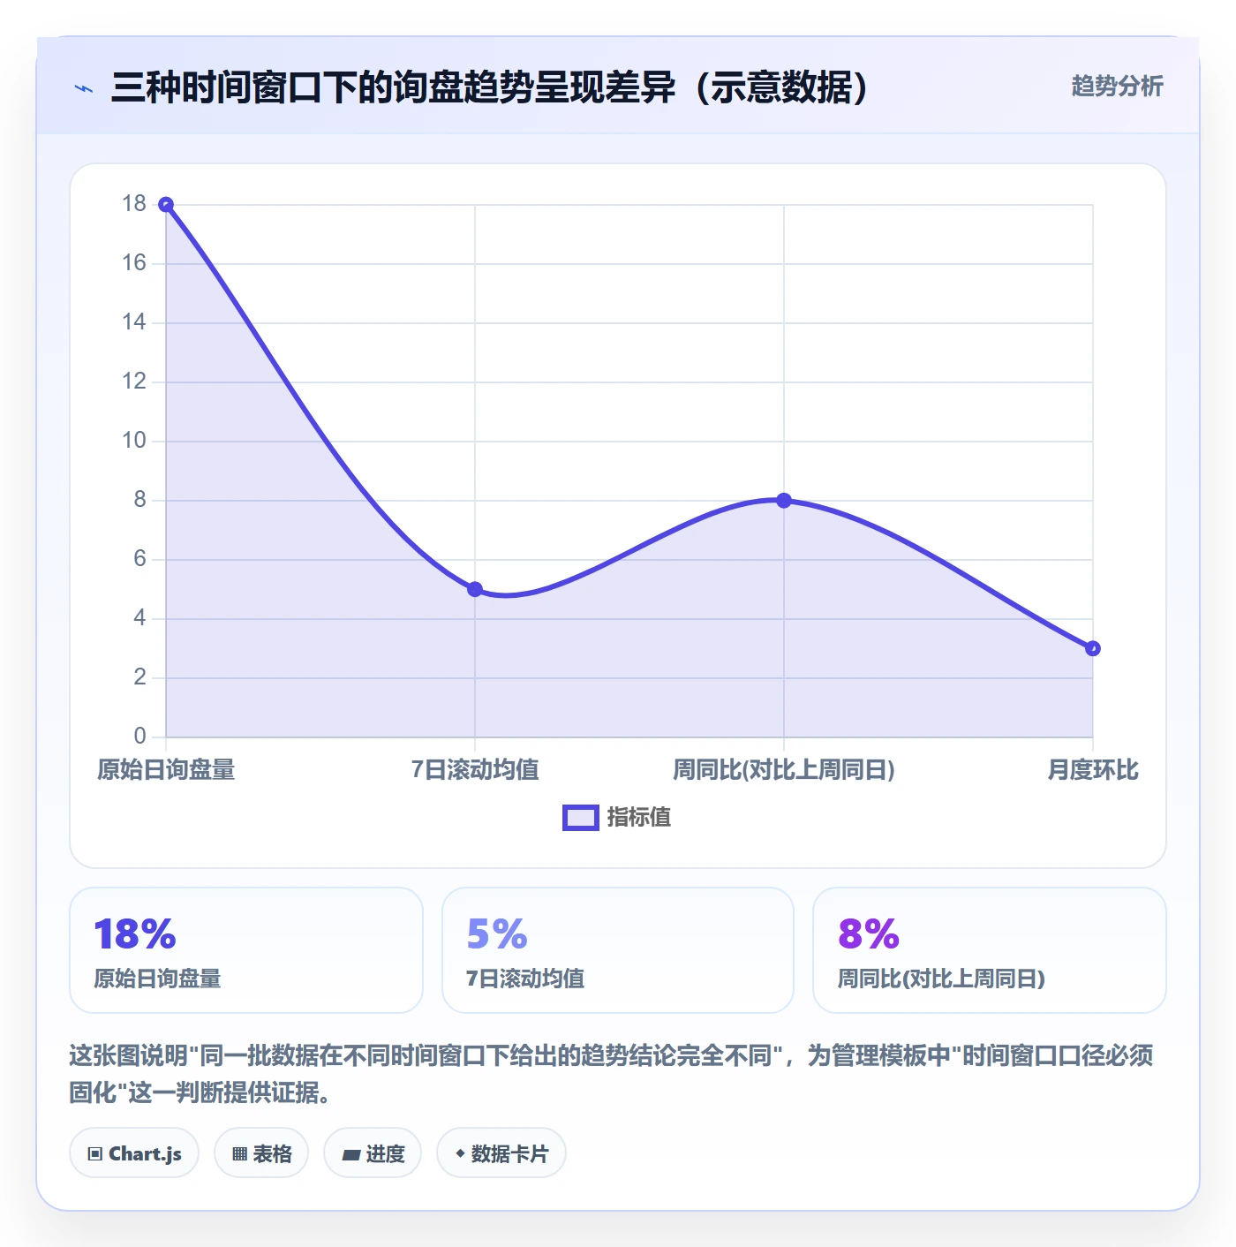Click the y-axis label 18
The width and height of the screenshot is (1236, 1247).
134,204
